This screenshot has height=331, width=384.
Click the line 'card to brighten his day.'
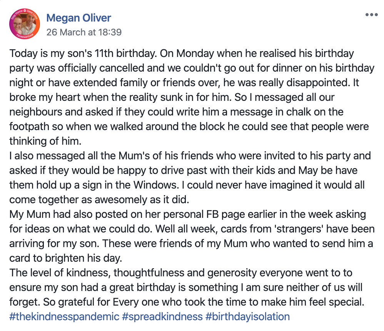pyautogui.click(x=66, y=258)
